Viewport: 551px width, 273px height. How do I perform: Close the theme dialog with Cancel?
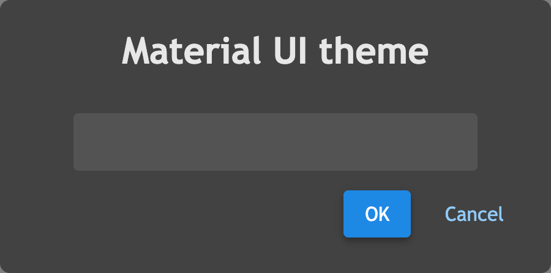point(474,214)
